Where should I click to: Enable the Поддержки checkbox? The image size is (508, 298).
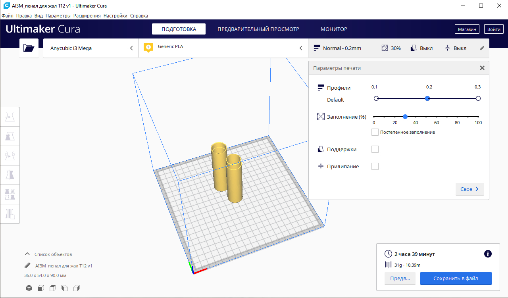[x=375, y=149]
